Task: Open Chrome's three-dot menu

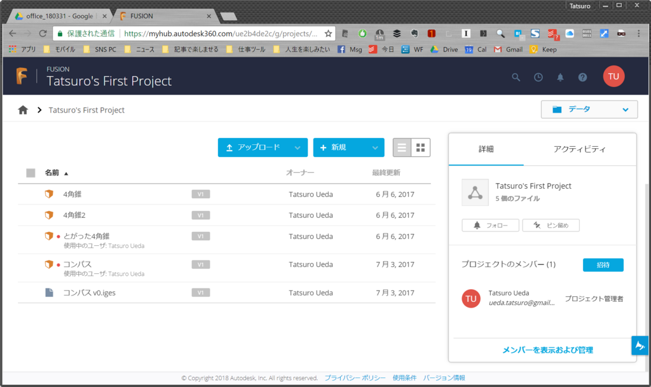Action: coord(638,34)
